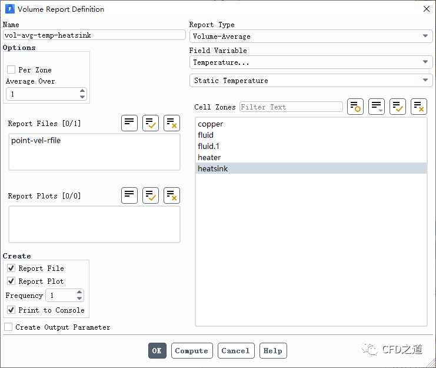Click the Name input field
This screenshot has width=436, height=368.
[94, 35]
